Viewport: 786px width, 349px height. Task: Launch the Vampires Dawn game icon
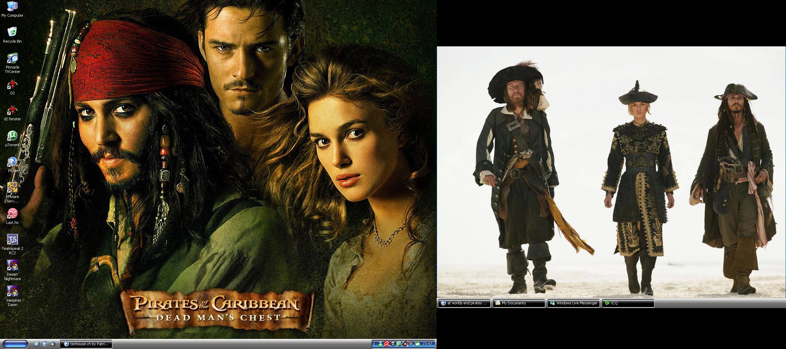(12, 291)
